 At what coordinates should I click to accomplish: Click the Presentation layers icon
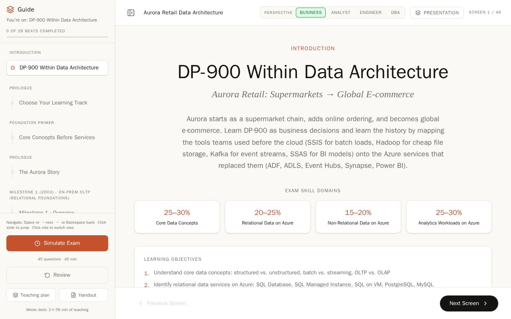418,13
